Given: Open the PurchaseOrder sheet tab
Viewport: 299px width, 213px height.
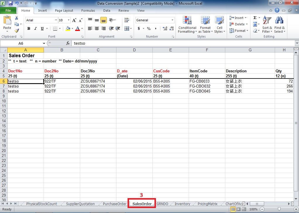Looking at the screenshot, I should point(114,204).
